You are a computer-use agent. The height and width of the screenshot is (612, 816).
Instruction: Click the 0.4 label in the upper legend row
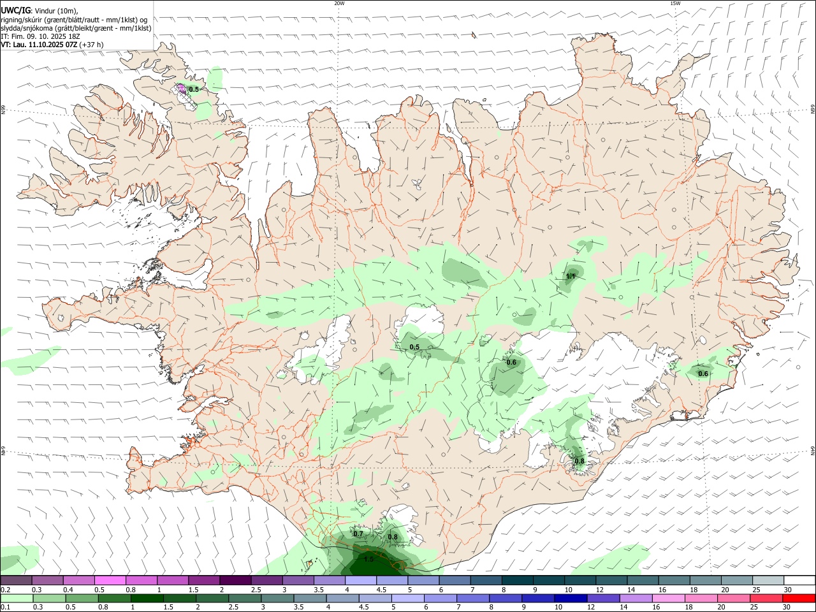pyautogui.click(x=68, y=590)
